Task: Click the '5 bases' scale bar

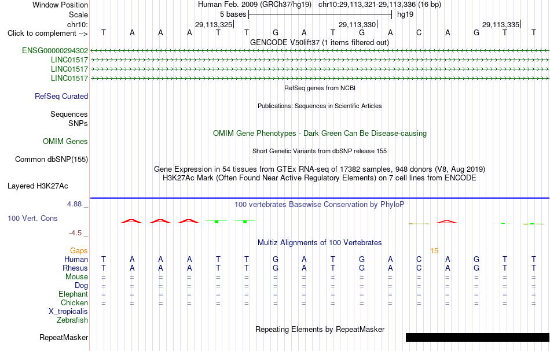Action: point(320,14)
